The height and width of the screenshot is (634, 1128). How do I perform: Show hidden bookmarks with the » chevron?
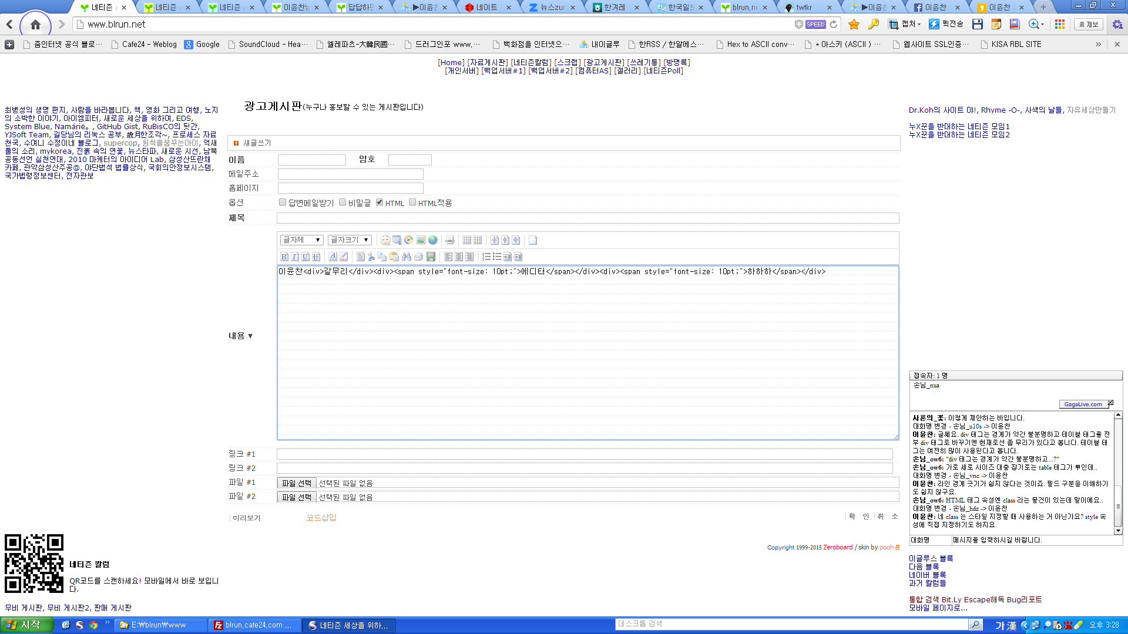pos(1098,44)
